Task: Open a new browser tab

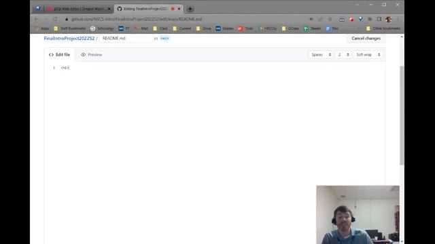Action: click(190, 9)
